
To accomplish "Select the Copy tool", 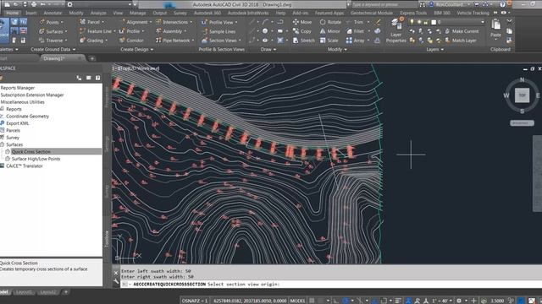I will click(x=302, y=31).
